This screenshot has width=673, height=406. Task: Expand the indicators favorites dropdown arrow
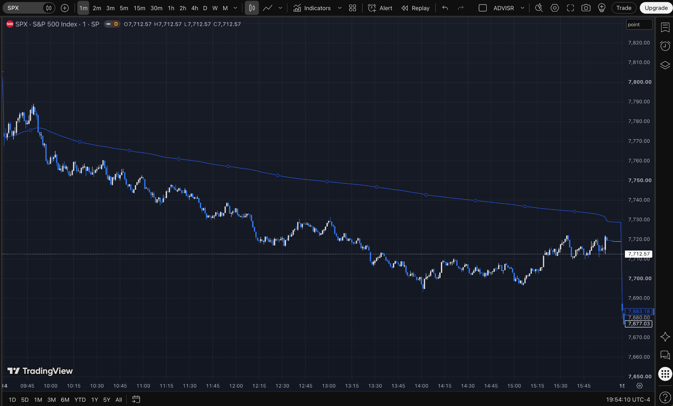pos(340,8)
